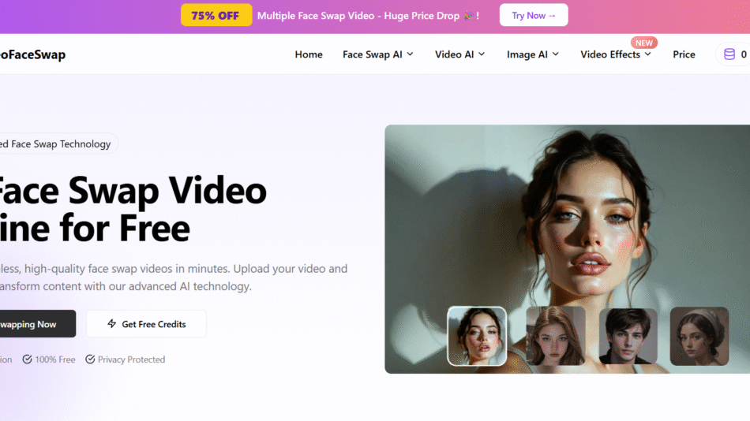Expand the Face Swap AI dropdown menu

pos(377,54)
